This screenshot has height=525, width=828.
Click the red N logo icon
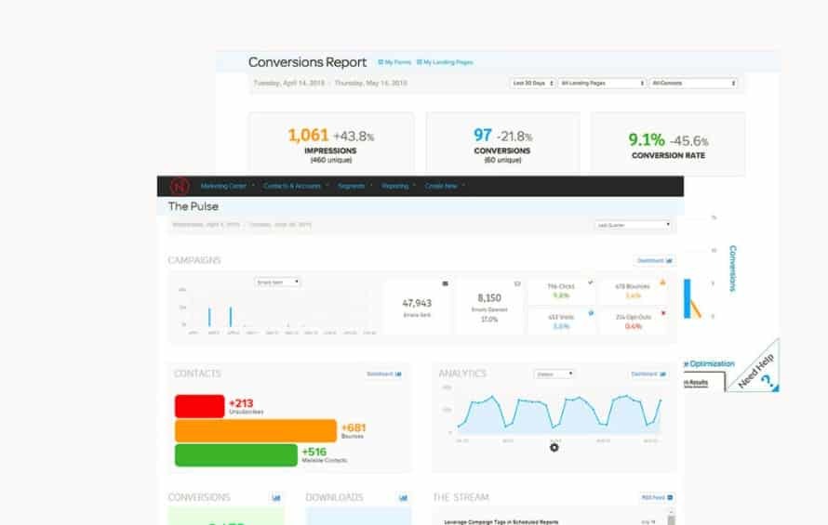point(179,186)
